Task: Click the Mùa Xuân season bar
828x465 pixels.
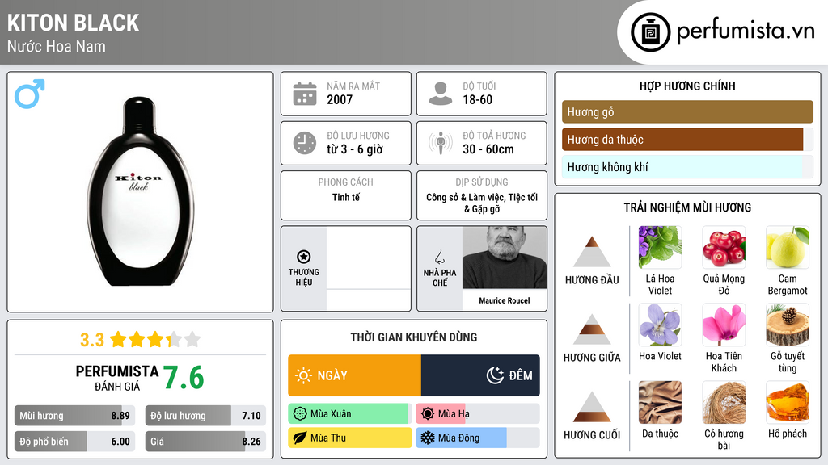Action: coord(350,414)
